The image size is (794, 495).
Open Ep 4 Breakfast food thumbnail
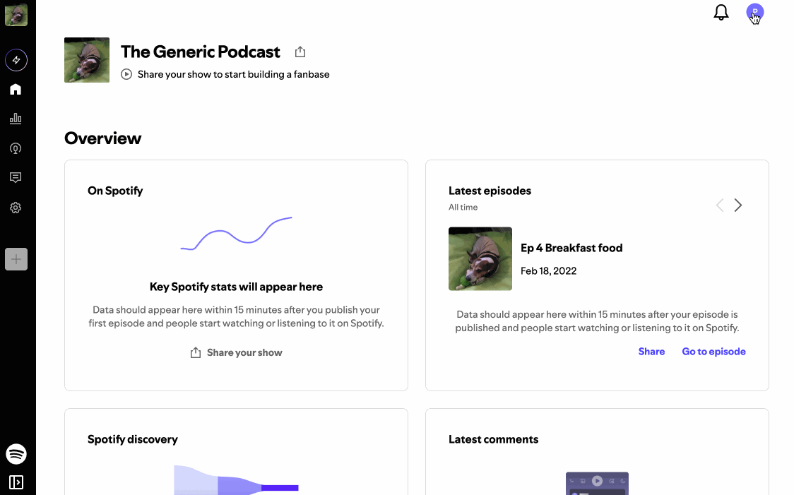480,258
